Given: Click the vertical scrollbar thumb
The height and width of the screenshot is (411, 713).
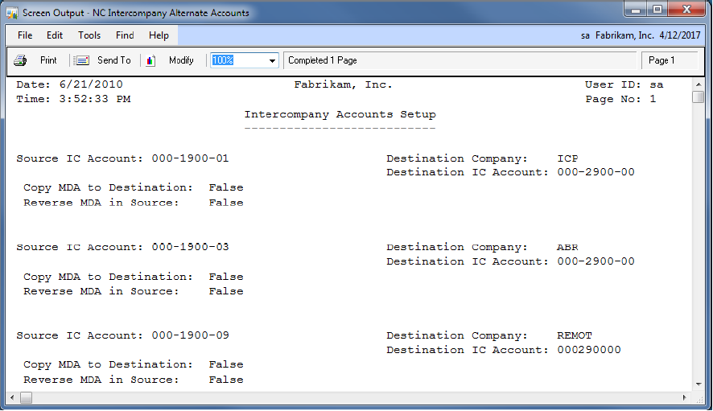Looking at the screenshot, I should point(698,97).
